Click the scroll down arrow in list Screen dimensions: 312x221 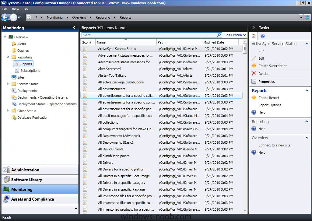point(245,211)
